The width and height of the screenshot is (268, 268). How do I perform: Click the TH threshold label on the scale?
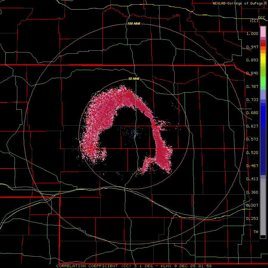pyautogui.click(x=256, y=232)
